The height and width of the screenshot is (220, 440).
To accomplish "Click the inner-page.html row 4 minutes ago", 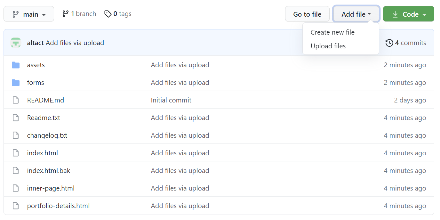I will 405,188.
